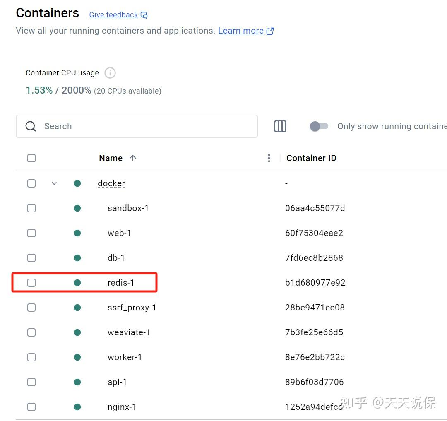Open the three-dot menu in the Name header
This screenshot has width=447, height=421.
tap(269, 158)
